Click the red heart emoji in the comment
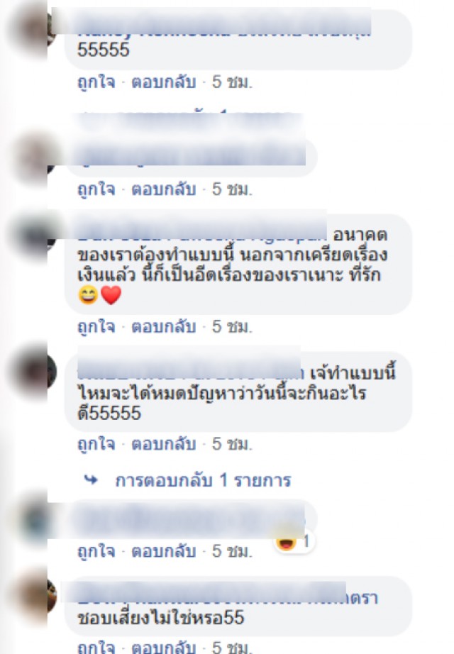Image resolution: width=454 pixels, height=654 pixels. point(111,295)
